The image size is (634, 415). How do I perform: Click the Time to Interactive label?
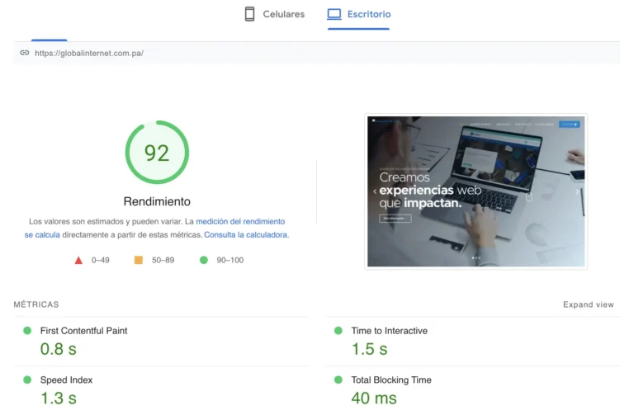click(390, 331)
